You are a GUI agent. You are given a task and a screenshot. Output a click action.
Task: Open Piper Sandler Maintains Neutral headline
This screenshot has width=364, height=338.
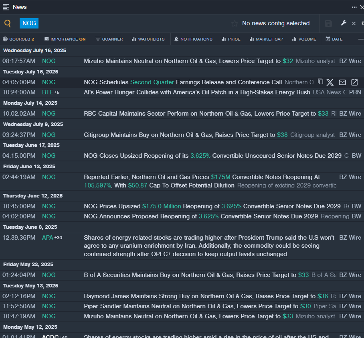197,306
